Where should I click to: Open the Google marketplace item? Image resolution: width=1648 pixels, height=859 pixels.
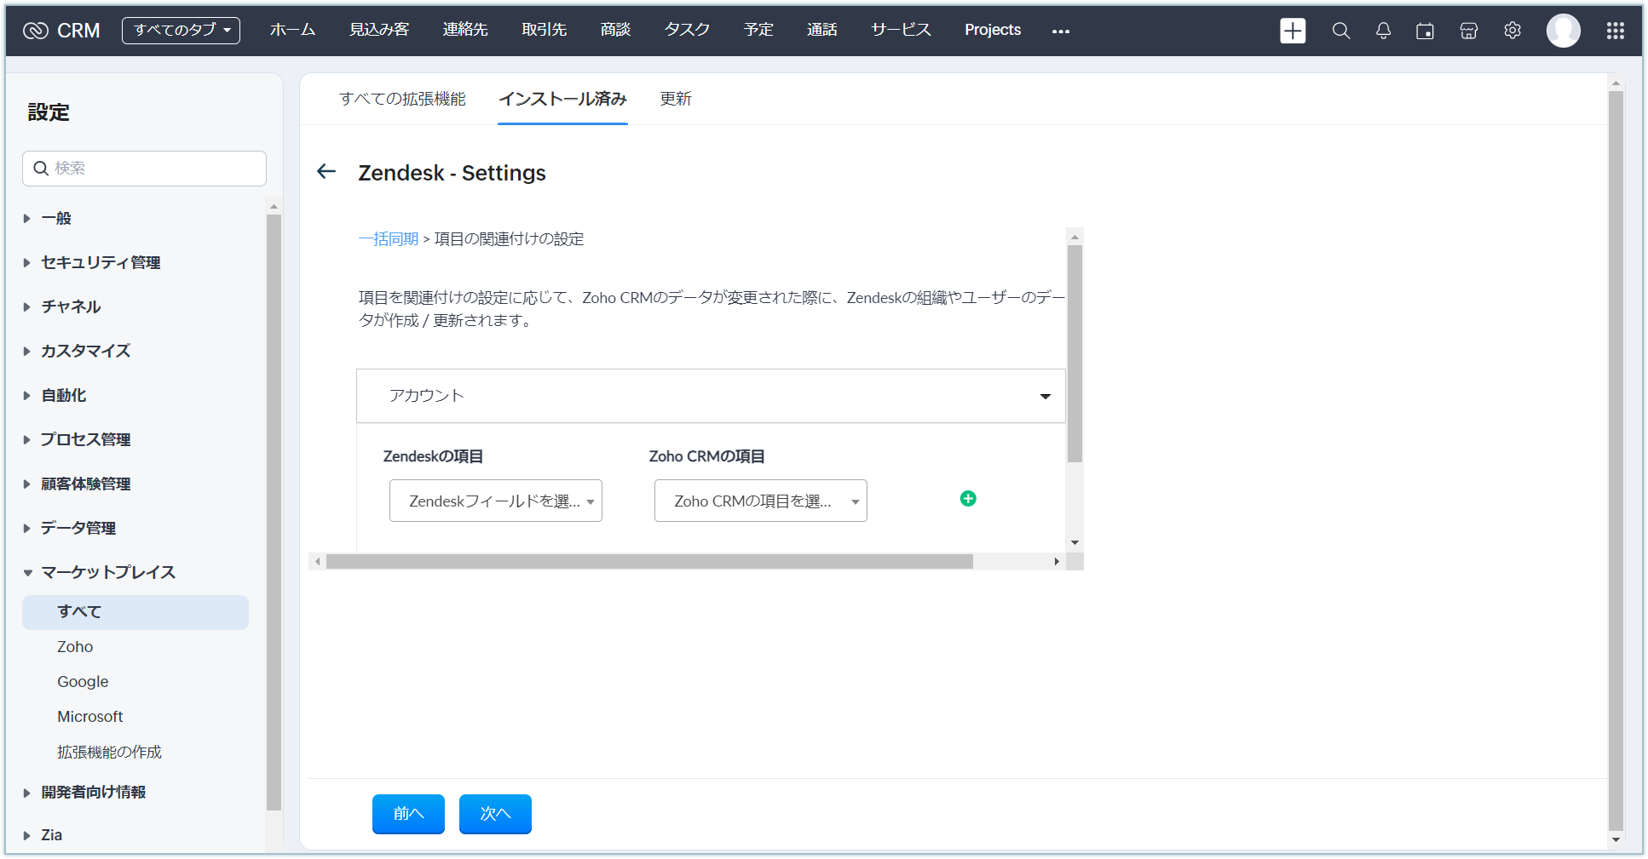83,682
